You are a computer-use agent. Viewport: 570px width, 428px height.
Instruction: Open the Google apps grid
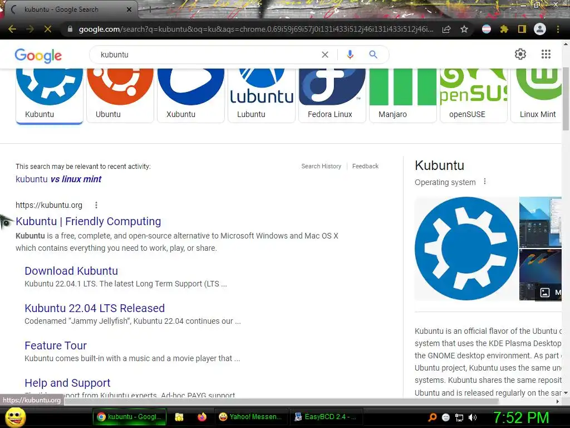(546, 54)
